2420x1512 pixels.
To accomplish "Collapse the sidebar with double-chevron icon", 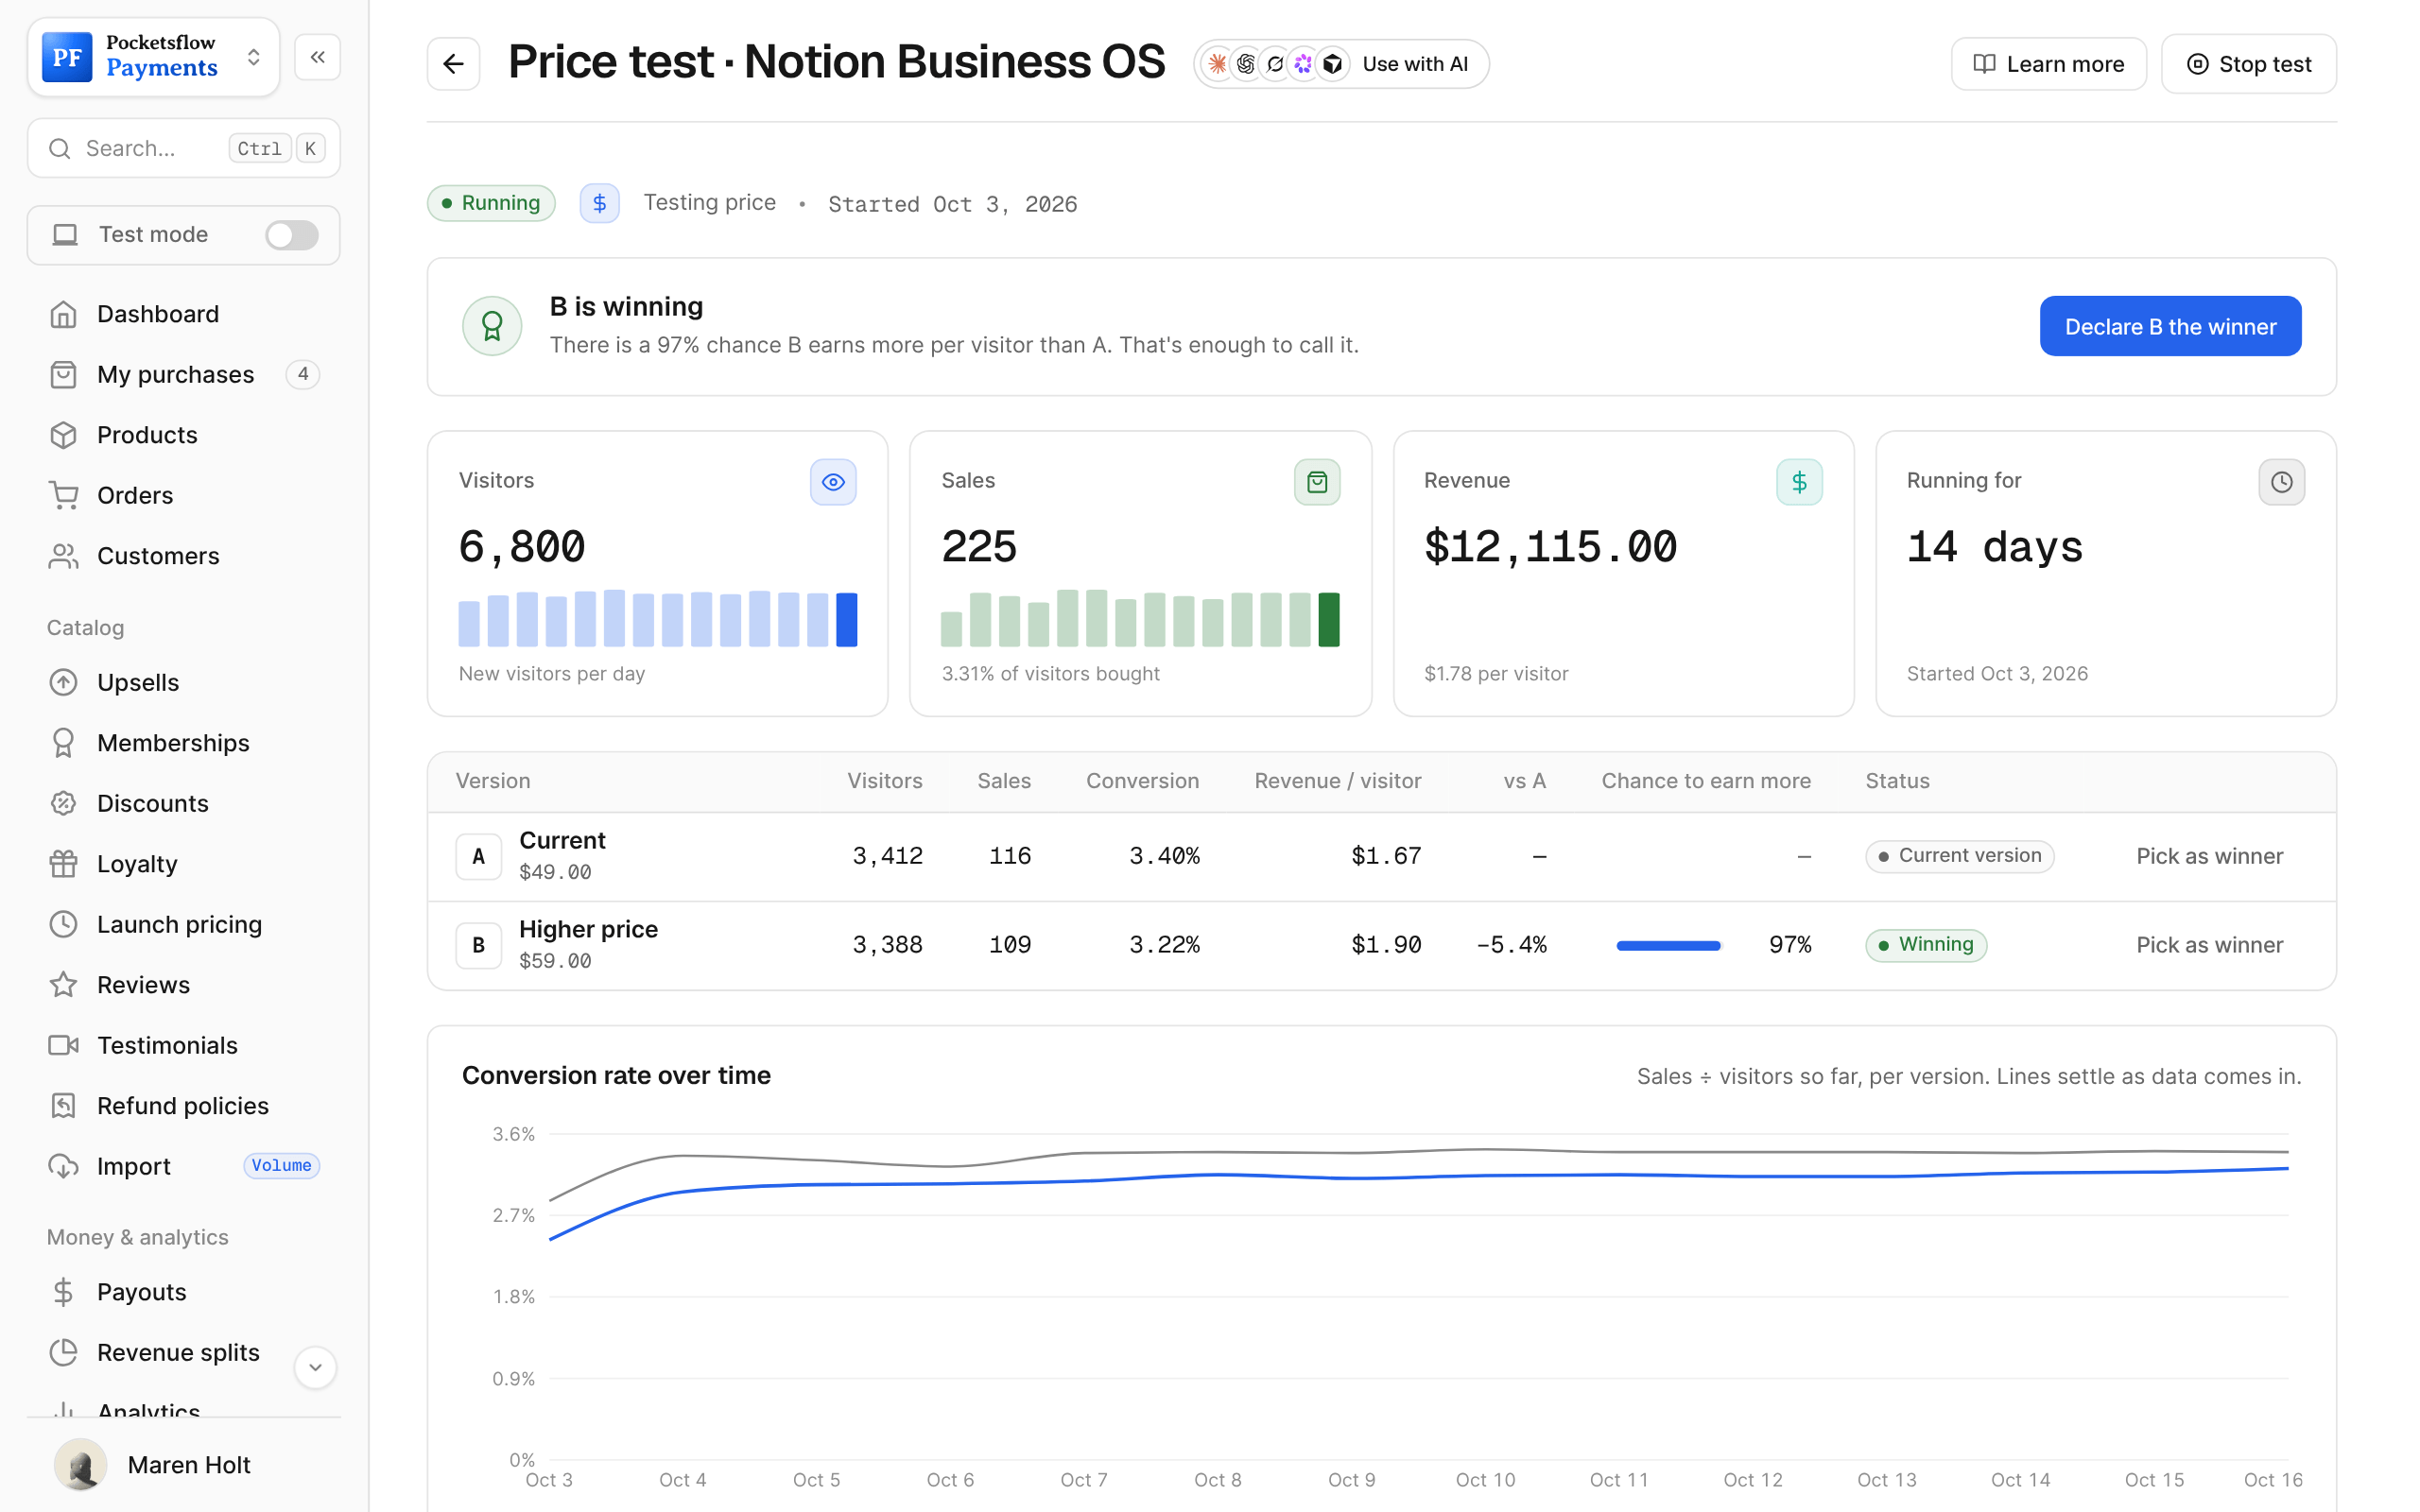I will pos(317,57).
